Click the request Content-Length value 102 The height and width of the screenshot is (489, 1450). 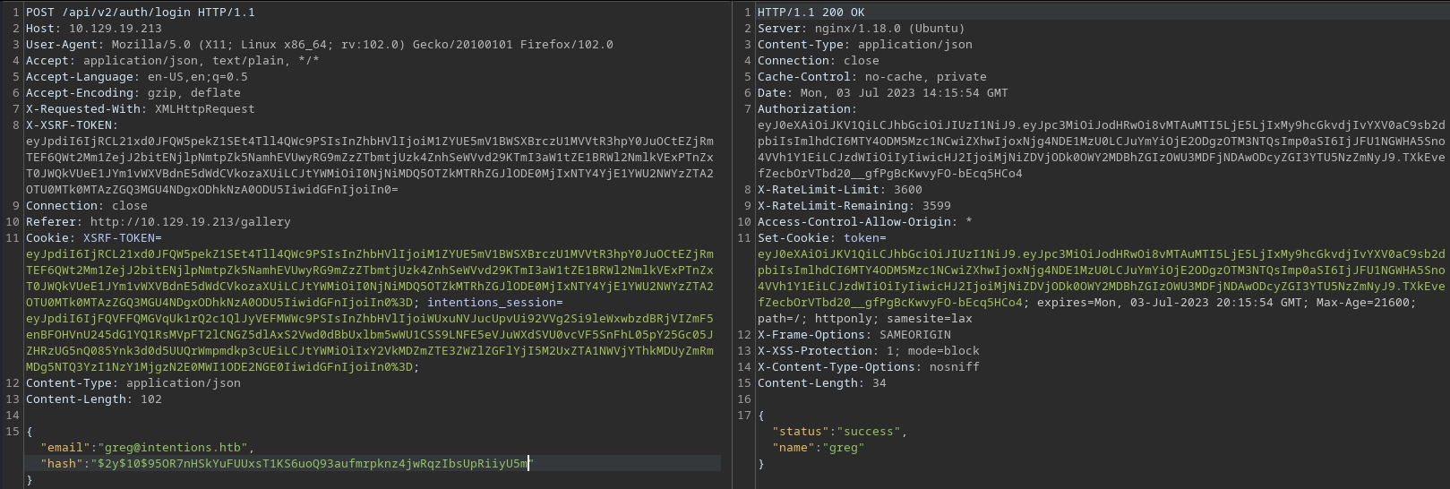click(x=150, y=399)
